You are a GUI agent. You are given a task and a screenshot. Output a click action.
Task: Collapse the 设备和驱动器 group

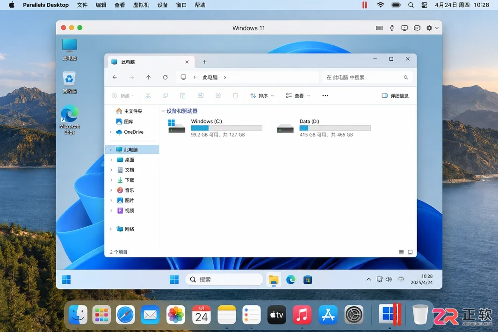(163, 111)
